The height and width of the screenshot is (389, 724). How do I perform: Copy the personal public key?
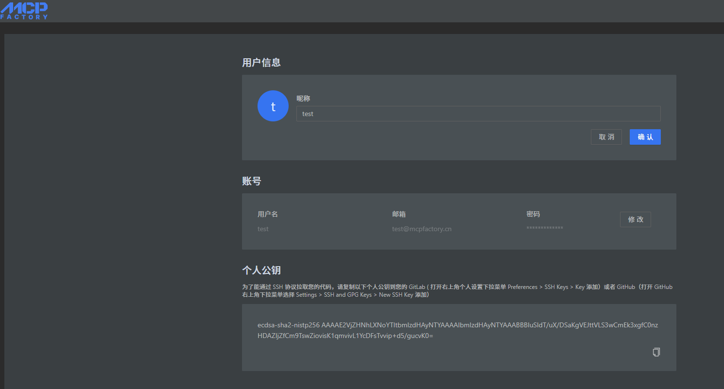[x=656, y=352]
